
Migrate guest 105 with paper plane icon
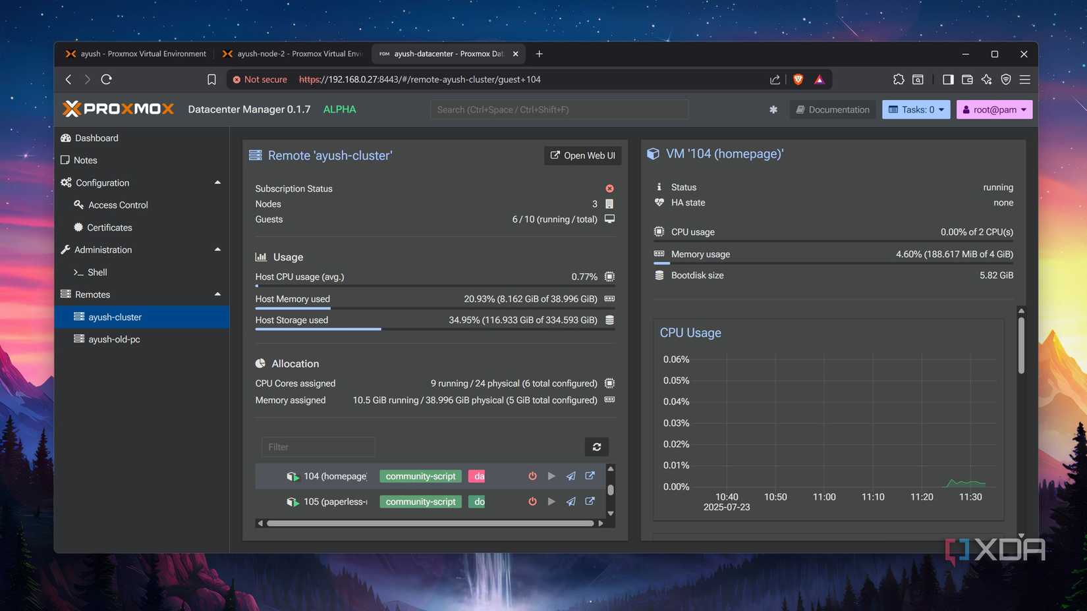(x=571, y=502)
